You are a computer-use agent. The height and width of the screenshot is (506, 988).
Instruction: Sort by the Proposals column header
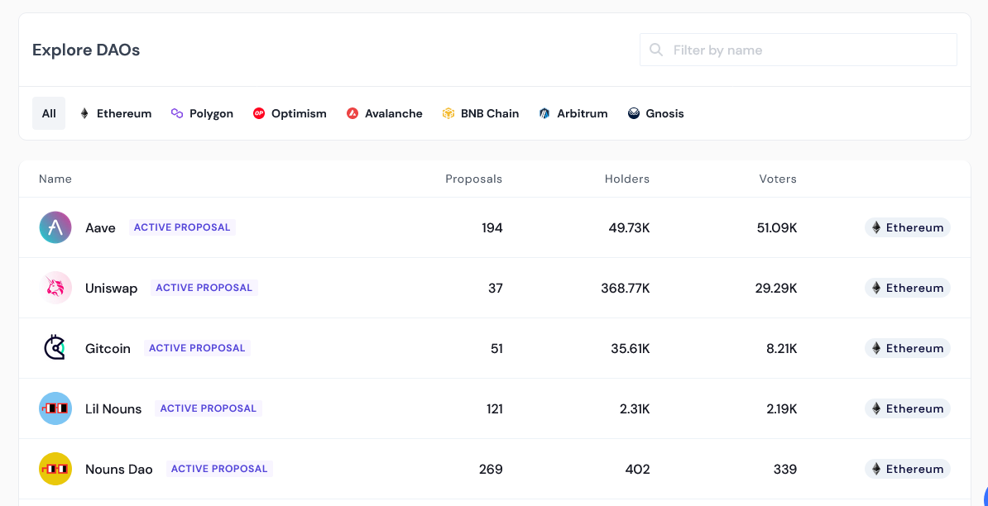[473, 179]
